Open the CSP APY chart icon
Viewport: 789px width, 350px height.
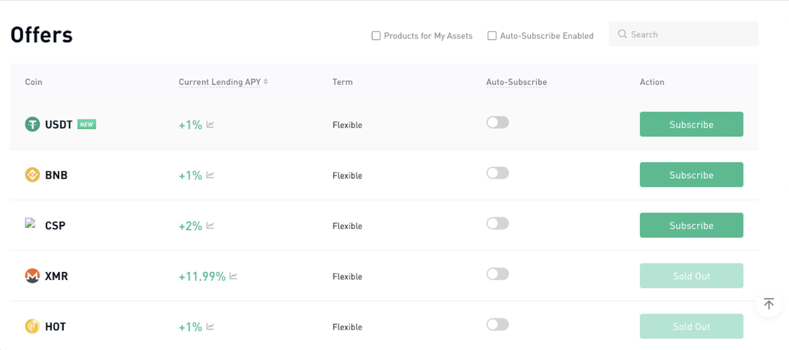pyautogui.click(x=210, y=226)
